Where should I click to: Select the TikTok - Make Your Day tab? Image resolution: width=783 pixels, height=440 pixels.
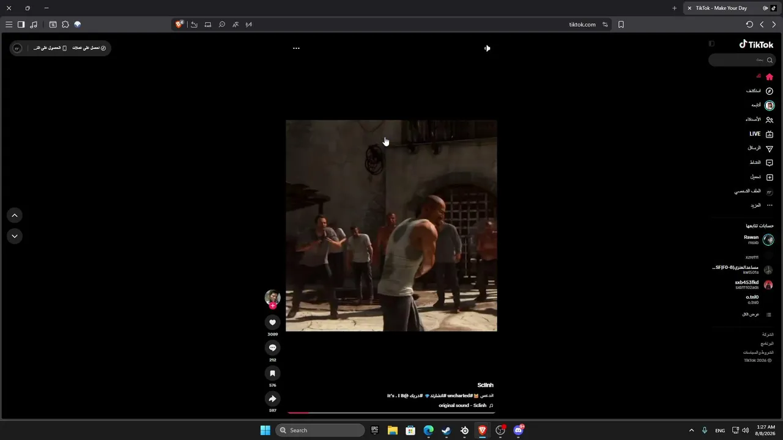pos(732,8)
